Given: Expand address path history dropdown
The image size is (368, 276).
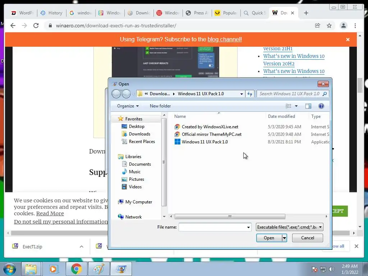Looking at the screenshot, I should point(241,94).
